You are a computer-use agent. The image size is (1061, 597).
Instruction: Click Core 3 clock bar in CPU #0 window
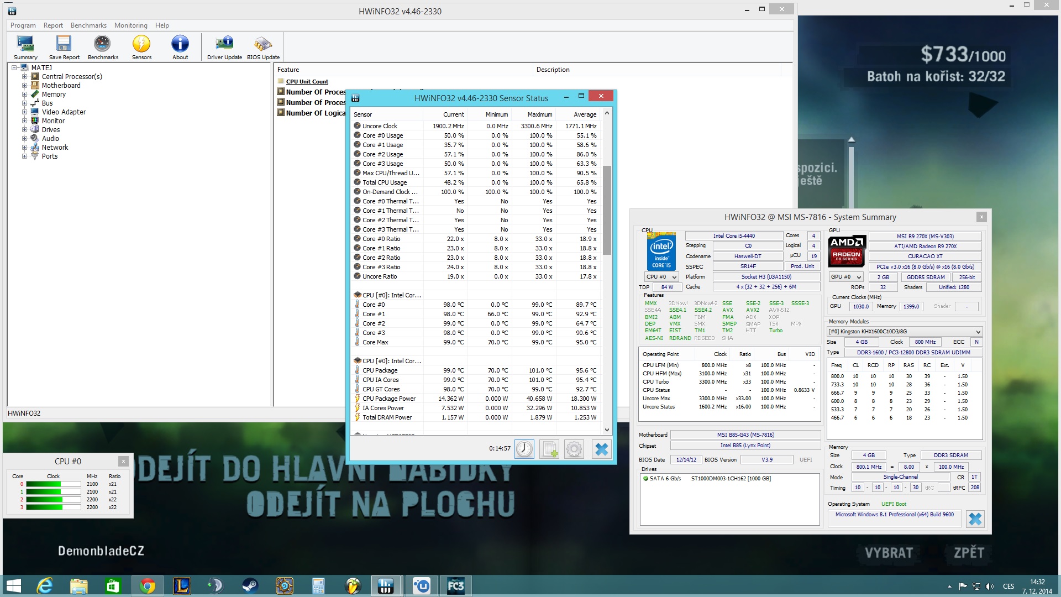53,507
